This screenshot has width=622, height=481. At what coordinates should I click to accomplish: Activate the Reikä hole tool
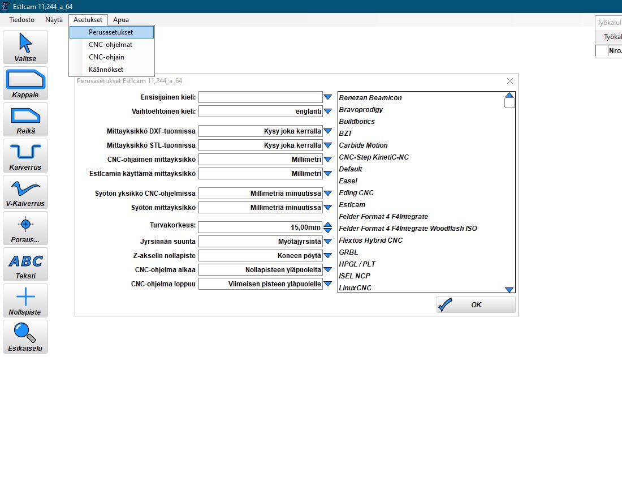[x=25, y=119]
